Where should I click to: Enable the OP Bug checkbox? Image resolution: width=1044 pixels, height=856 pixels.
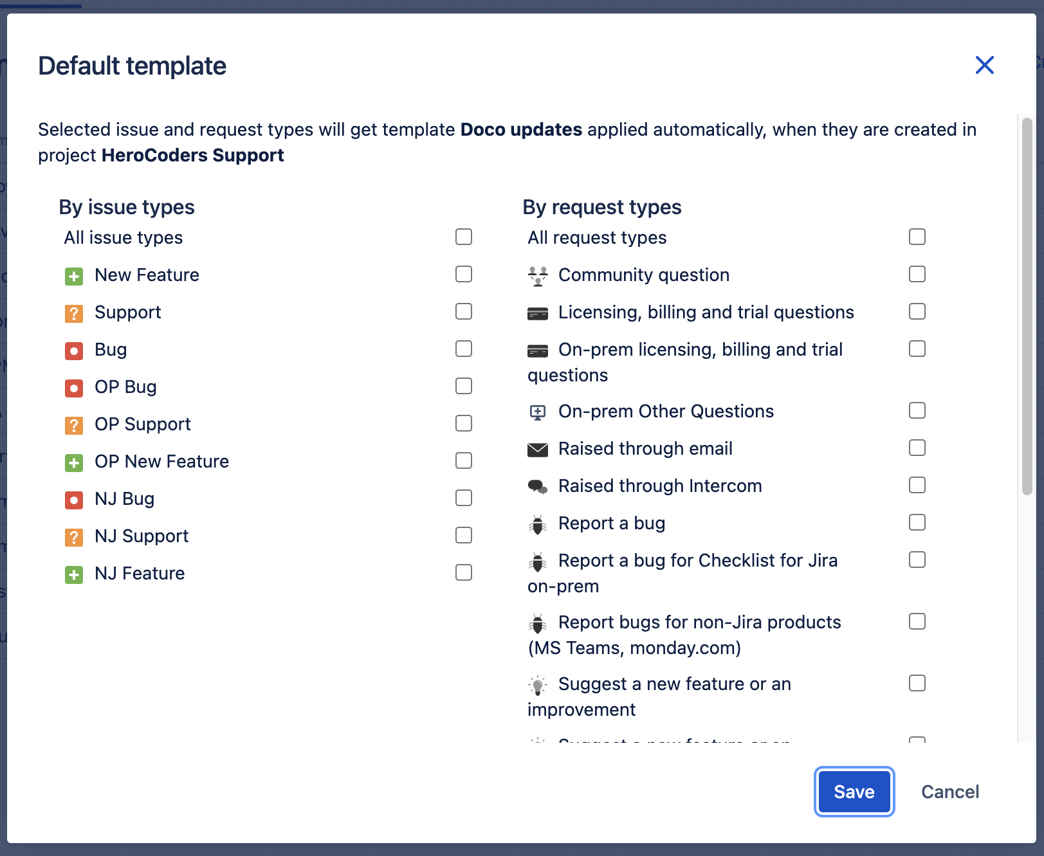click(463, 386)
